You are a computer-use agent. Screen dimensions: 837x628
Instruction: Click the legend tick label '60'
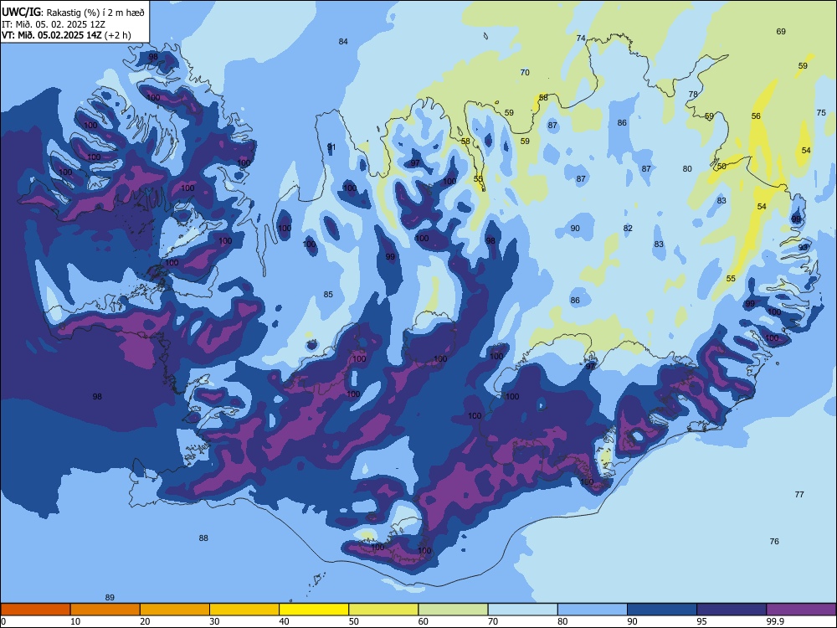pyautogui.click(x=424, y=621)
